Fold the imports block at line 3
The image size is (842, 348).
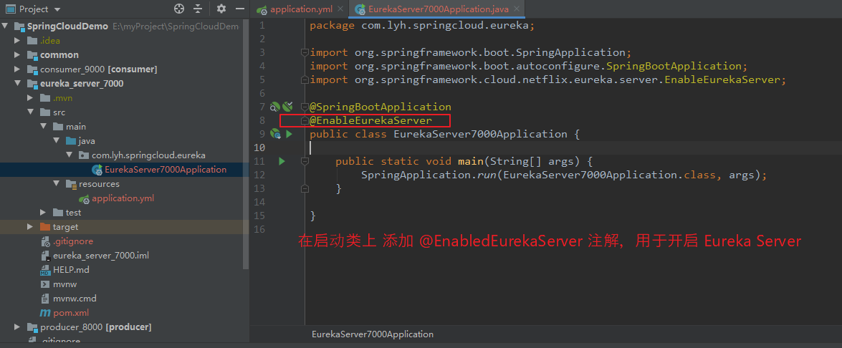tap(305, 52)
